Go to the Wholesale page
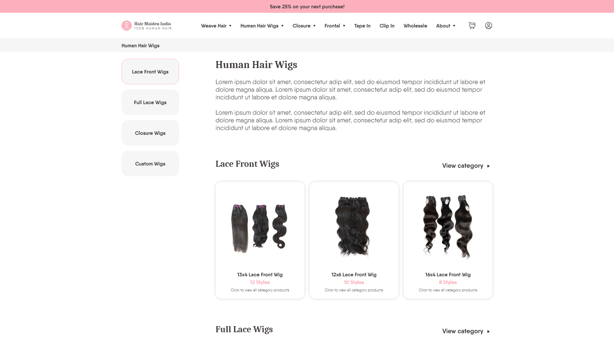 (x=415, y=26)
